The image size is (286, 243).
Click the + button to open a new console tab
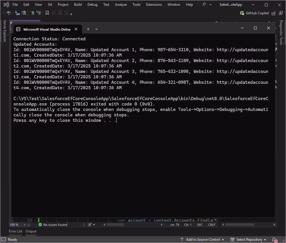pyautogui.click(x=88, y=29)
